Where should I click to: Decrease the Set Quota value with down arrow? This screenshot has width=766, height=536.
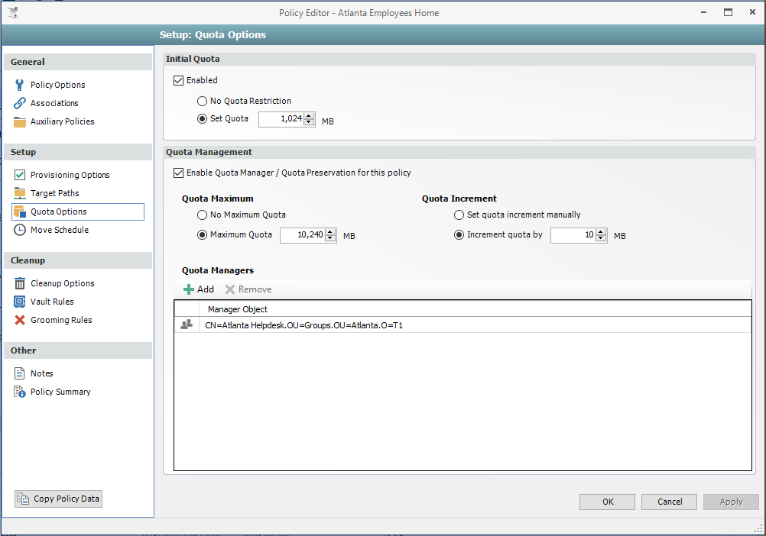(309, 122)
